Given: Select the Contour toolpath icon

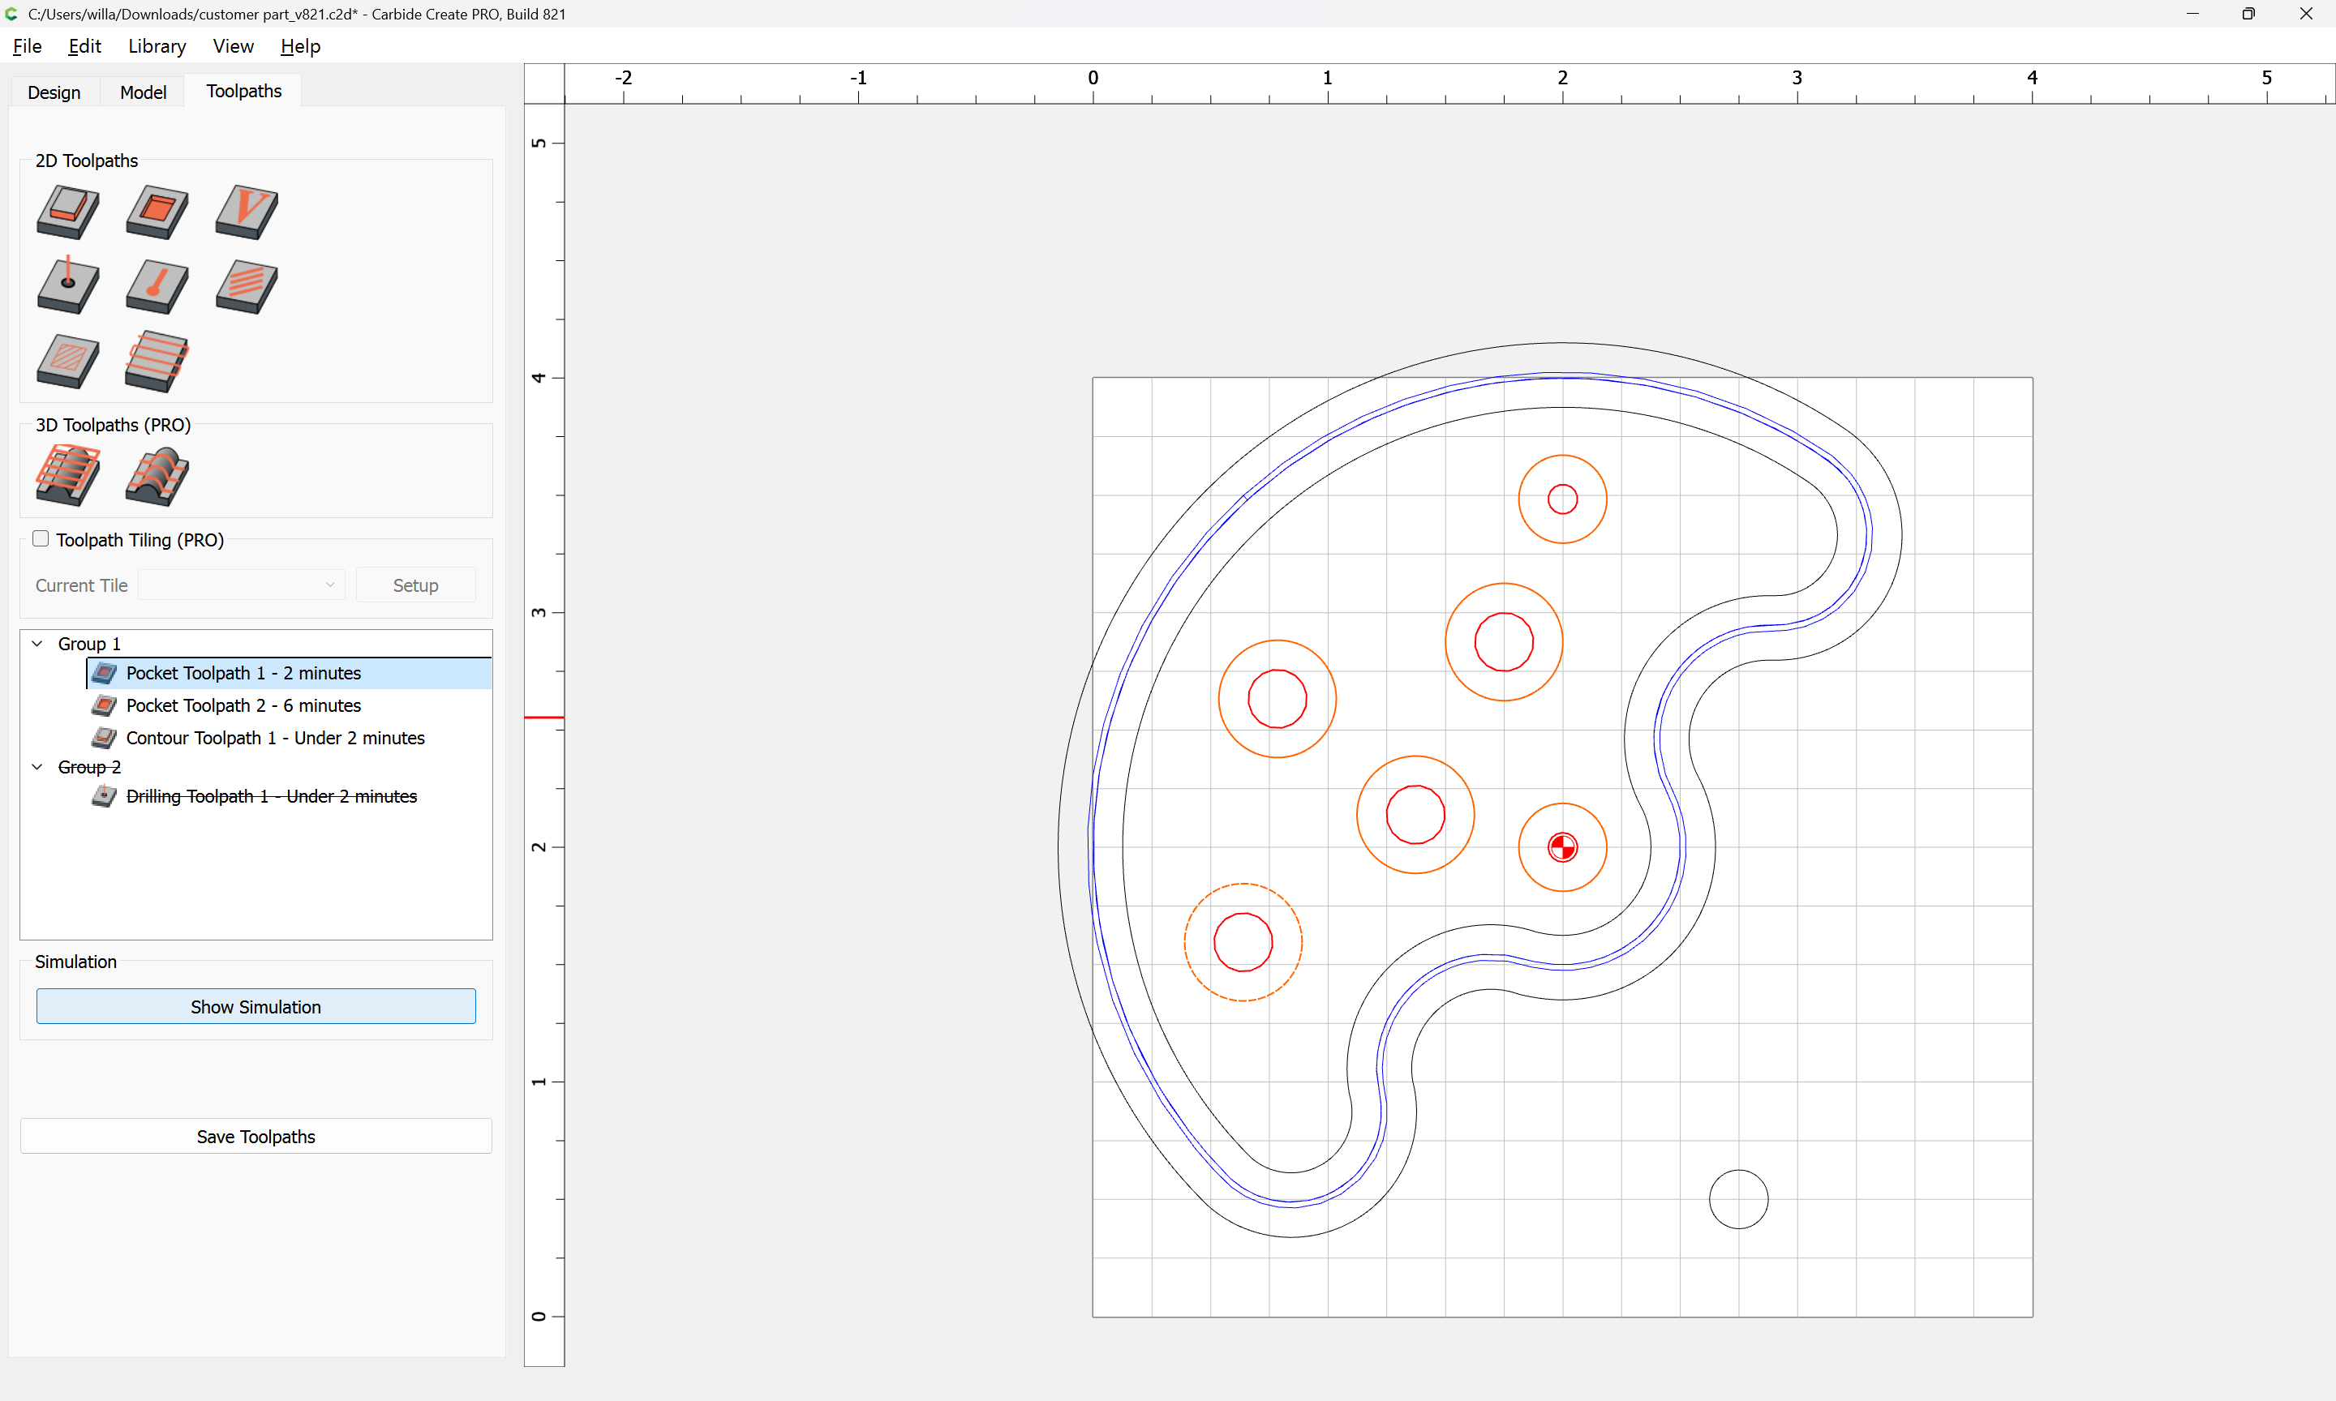Looking at the screenshot, I should tap(68, 212).
